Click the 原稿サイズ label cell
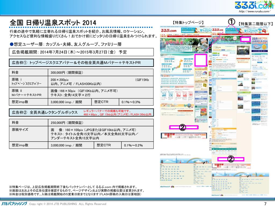Screen dimensions: 275x206 click(x=28, y=134)
